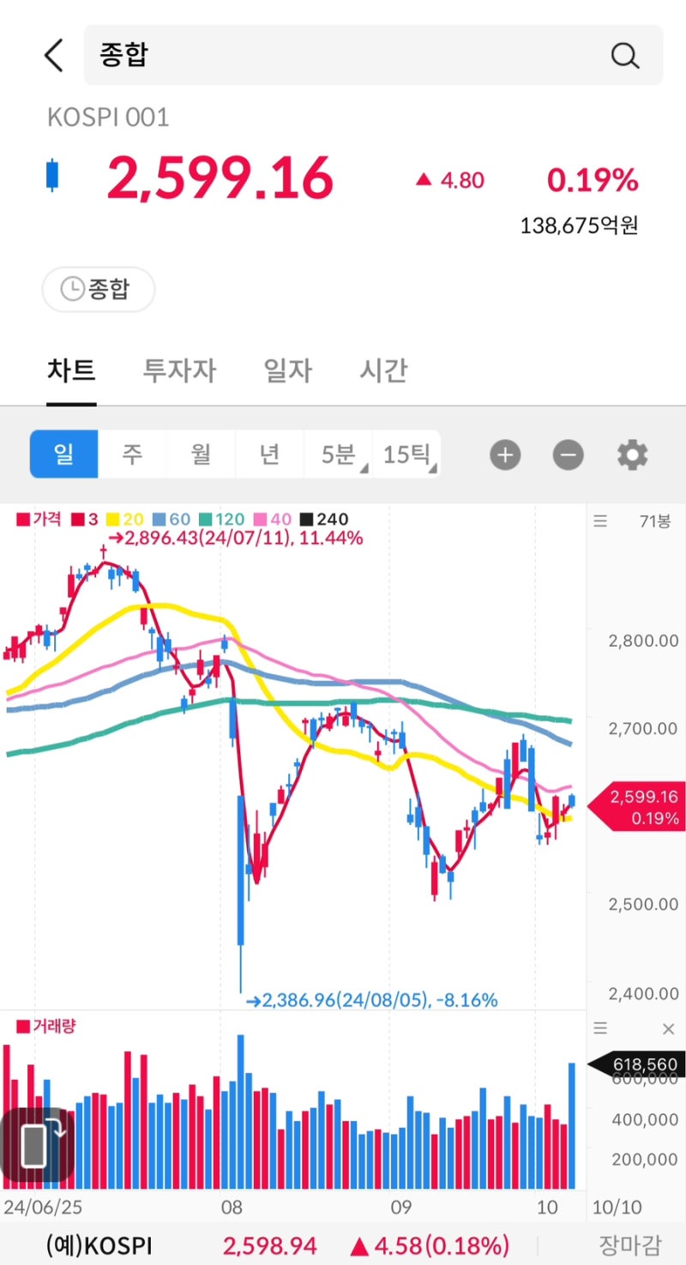Switch to the 시간 tab

(382, 370)
